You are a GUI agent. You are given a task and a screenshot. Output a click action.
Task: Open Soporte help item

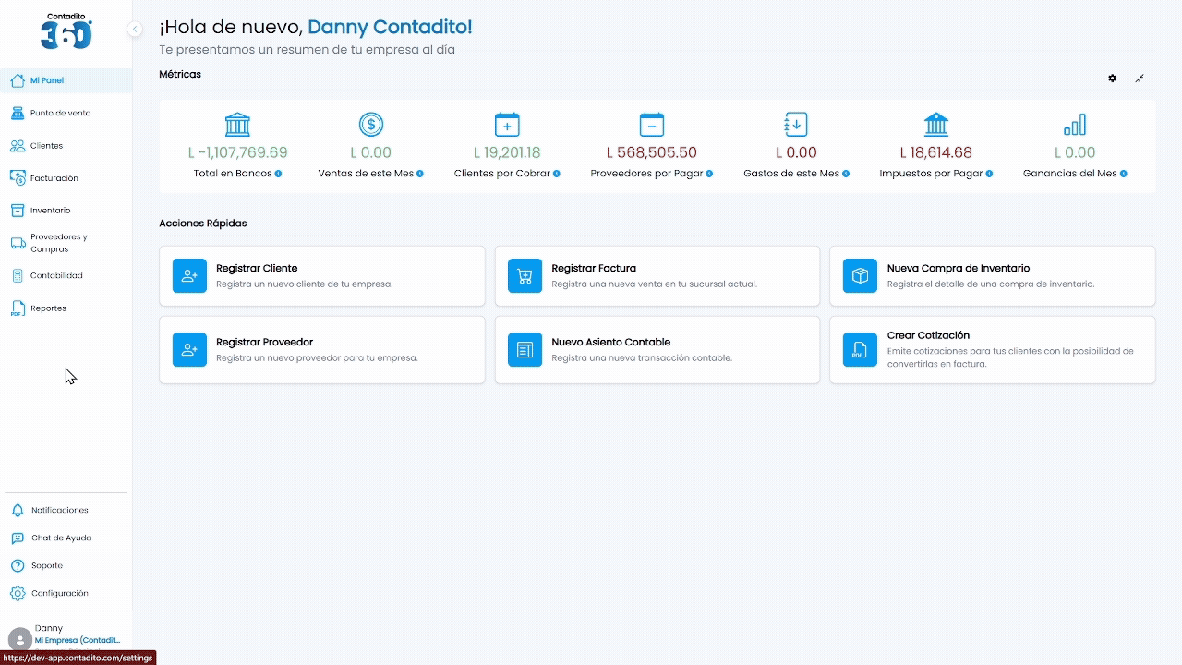[x=66, y=565]
